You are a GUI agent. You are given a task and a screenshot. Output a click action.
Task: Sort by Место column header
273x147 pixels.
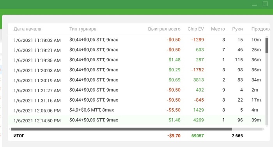point(218,29)
